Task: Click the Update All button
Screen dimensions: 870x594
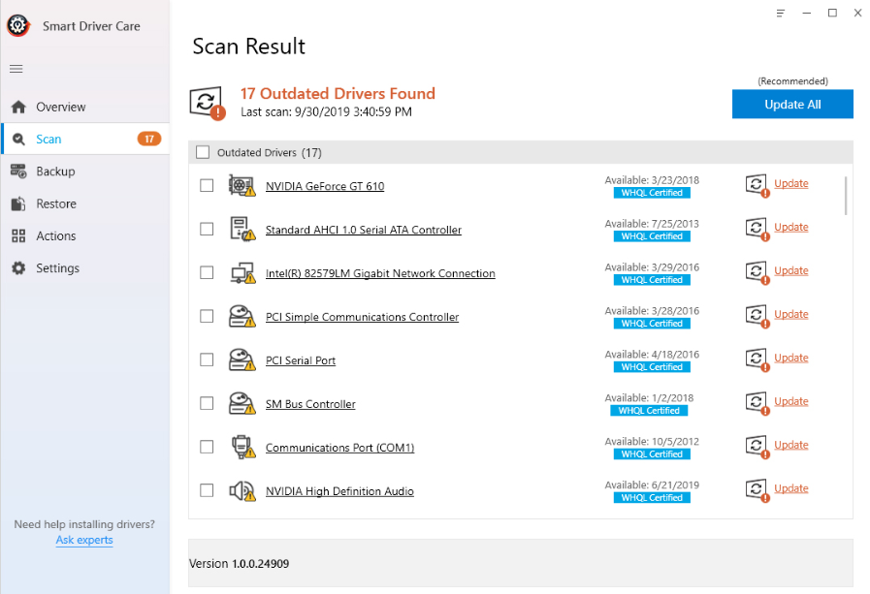Action: coord(792,105)
